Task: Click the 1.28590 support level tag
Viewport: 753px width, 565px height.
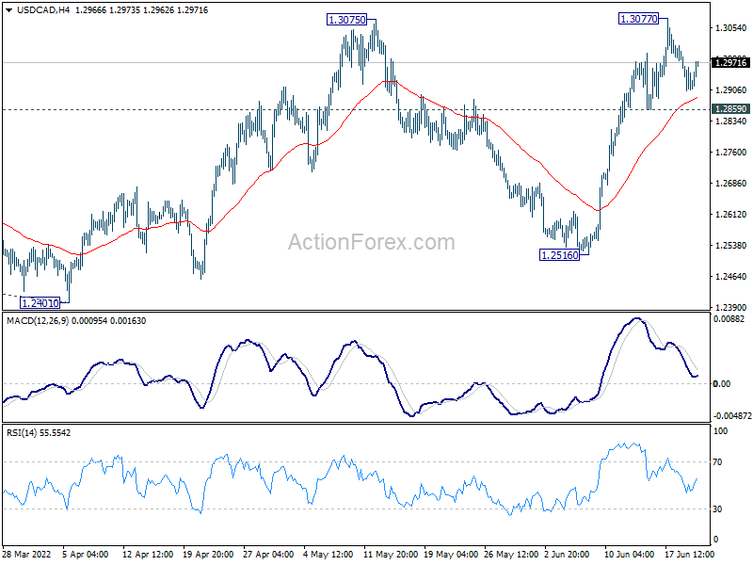Action: click(730, 109)
